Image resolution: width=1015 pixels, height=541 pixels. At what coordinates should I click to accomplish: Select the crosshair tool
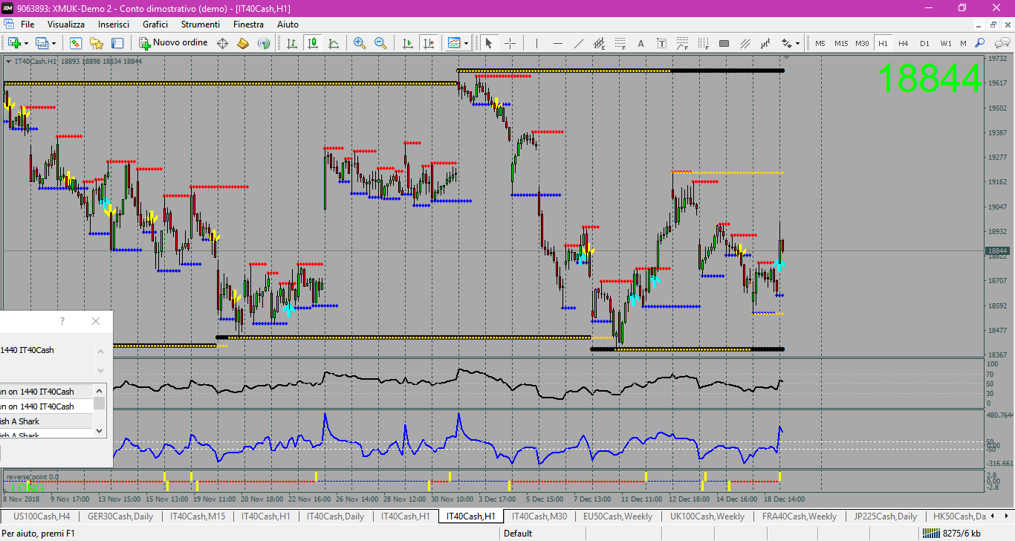coord(510,43)
